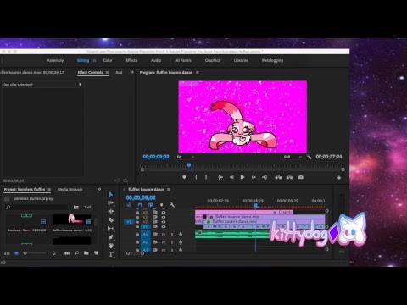Switch to Assembly workspace
407x305 pixels.
click(55, 60)
